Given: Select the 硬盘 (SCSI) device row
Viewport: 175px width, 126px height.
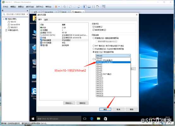Looking at the screenshot, I should (x=64, y=33).
